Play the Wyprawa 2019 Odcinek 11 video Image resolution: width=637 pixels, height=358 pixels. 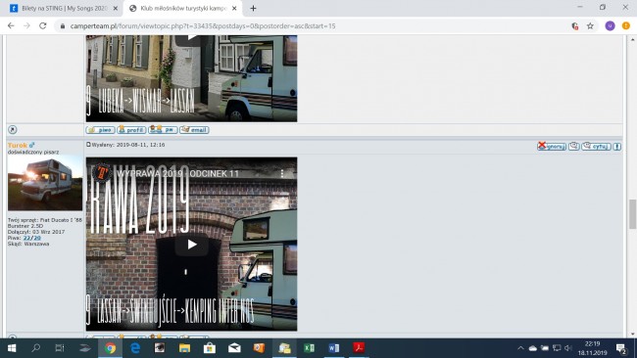[192, 245]
